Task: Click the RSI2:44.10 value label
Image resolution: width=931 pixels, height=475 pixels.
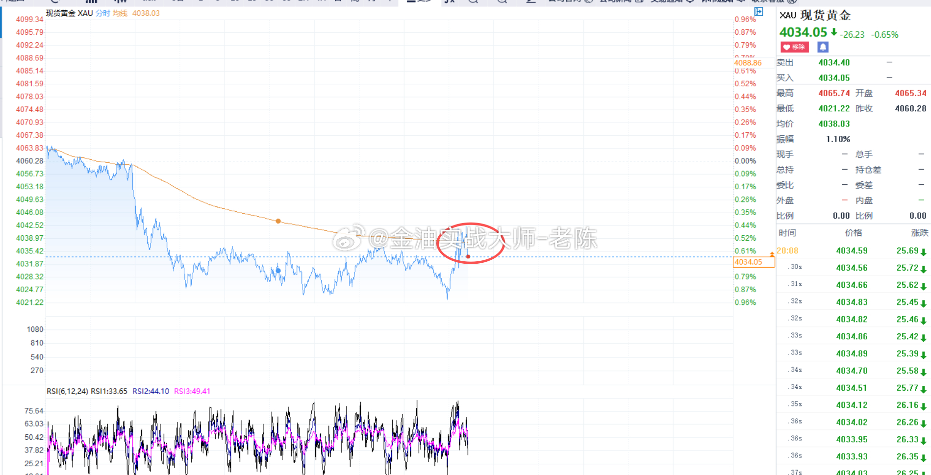Action: pyautogui.click(x=151, y=391)
